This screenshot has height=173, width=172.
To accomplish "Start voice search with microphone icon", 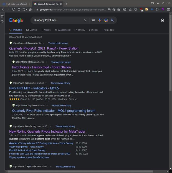I will click(100, 20).
